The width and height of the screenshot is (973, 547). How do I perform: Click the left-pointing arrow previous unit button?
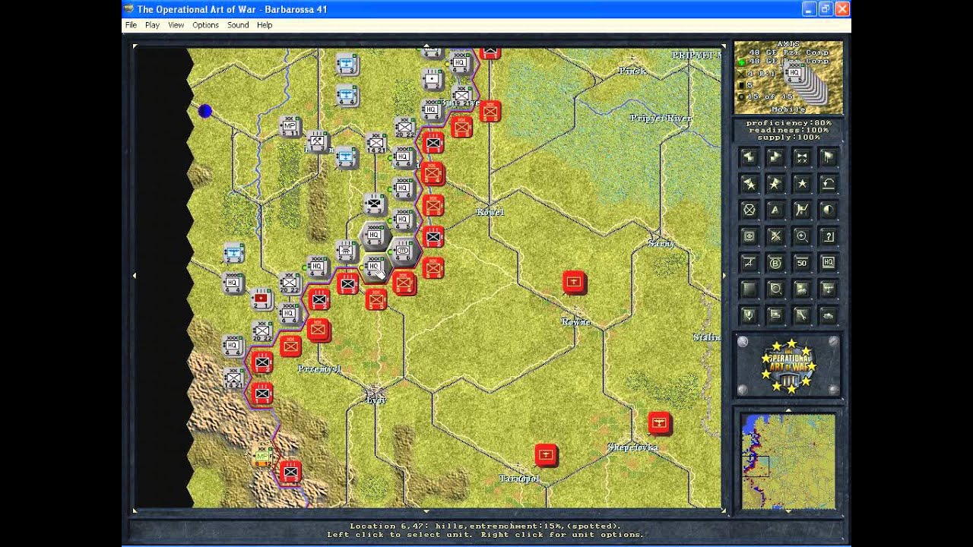tap(750, 157)
